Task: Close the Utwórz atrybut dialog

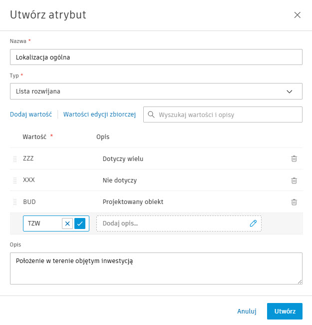Action: (298, 15)
